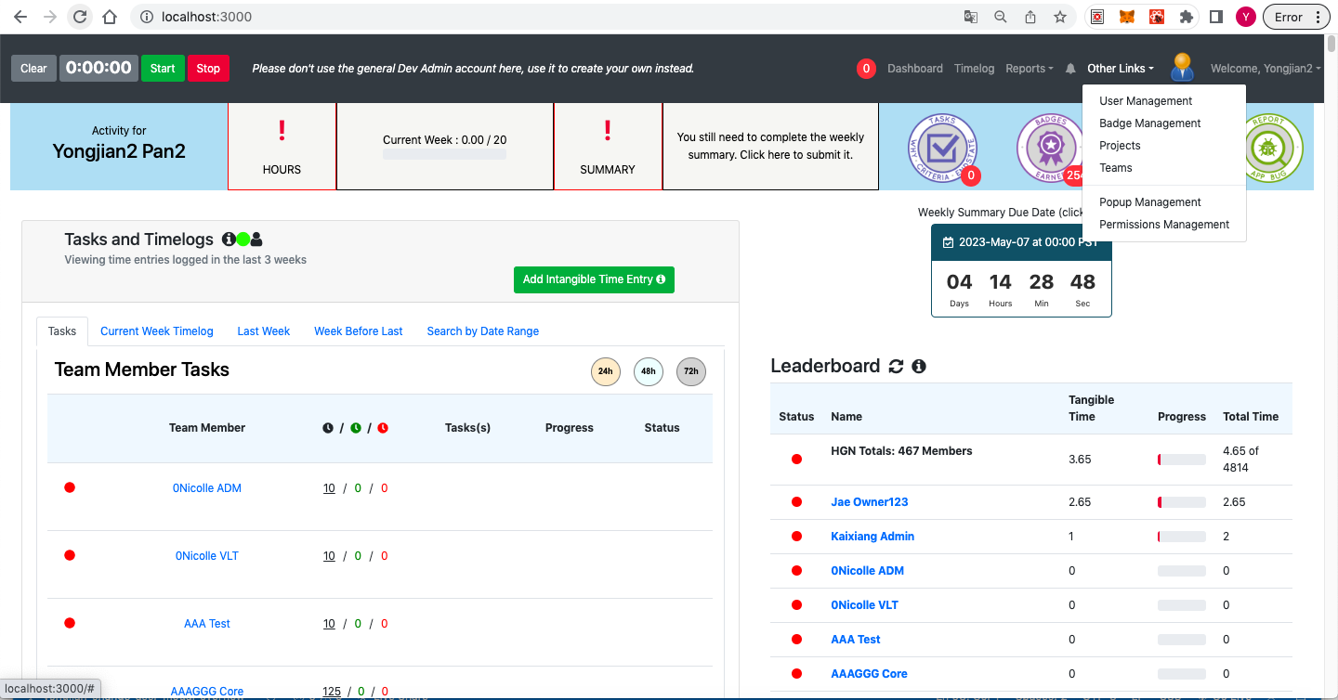
Task: Collapse the Other Links dropdown
Action: (x=1121, y=69)
